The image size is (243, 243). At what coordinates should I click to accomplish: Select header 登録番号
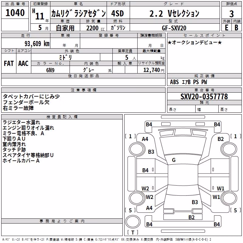pos(109,35)
